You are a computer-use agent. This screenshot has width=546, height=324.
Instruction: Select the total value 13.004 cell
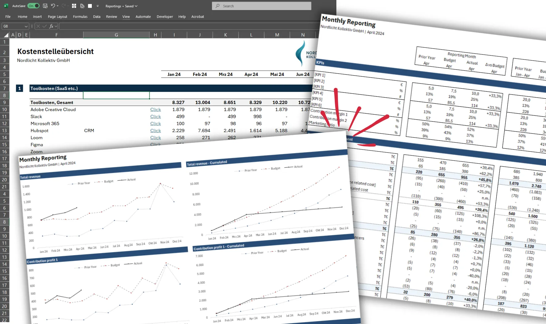pyautogui.click(x=203, y=102)
